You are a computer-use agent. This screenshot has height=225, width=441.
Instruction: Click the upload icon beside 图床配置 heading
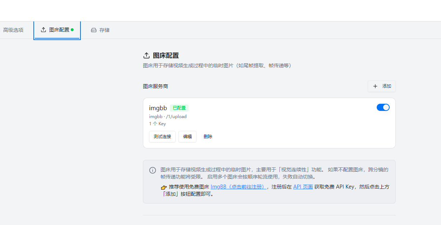[147, 55]
